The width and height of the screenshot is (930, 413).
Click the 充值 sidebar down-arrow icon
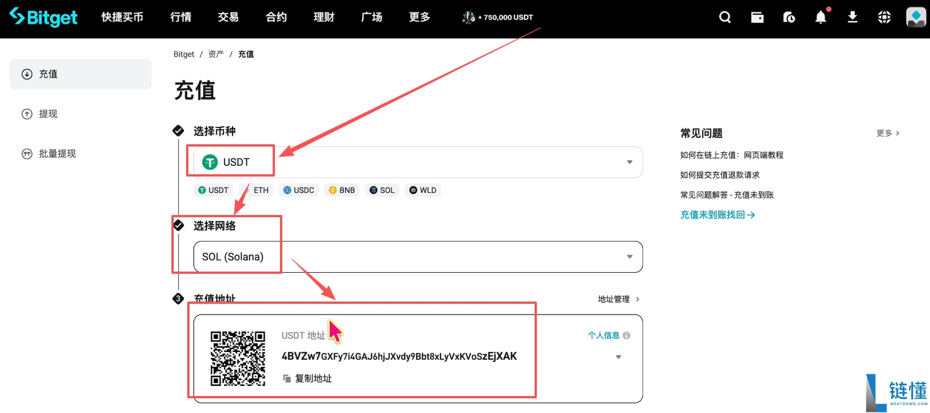pyautogui.click(x=27, y=74)
